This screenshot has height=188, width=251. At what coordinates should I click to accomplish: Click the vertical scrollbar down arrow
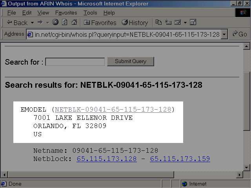click(x=246, y=168)
